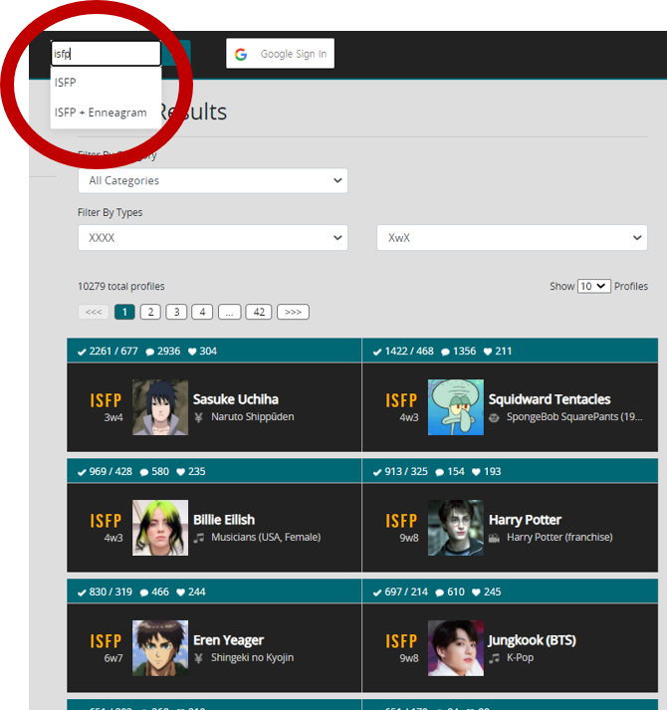Click the Harry Potter name link
The height and width of the screenshot is (710, 667).
(525, 520)
